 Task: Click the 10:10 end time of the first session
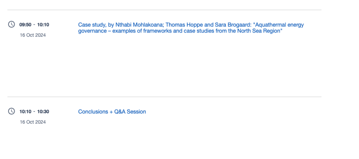43,24
